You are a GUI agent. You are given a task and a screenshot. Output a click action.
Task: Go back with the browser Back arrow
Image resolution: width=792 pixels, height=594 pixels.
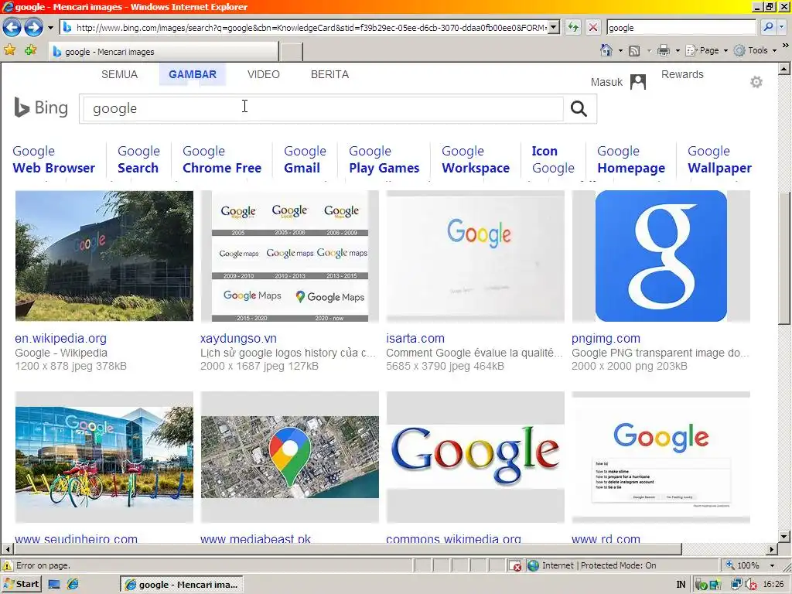[x=12, y=27]
